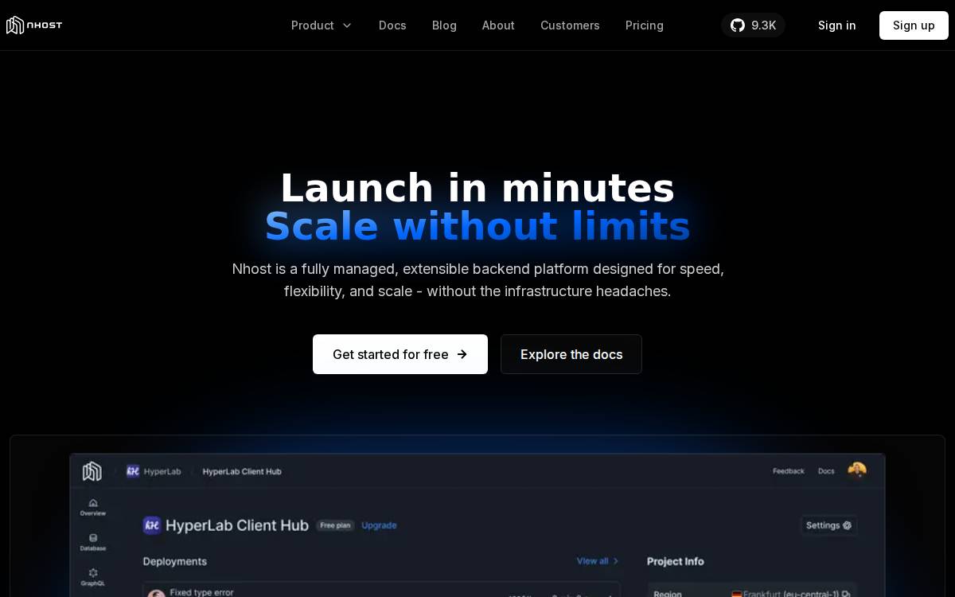
Task: Click View all next to Deployments
Action: 598,561
